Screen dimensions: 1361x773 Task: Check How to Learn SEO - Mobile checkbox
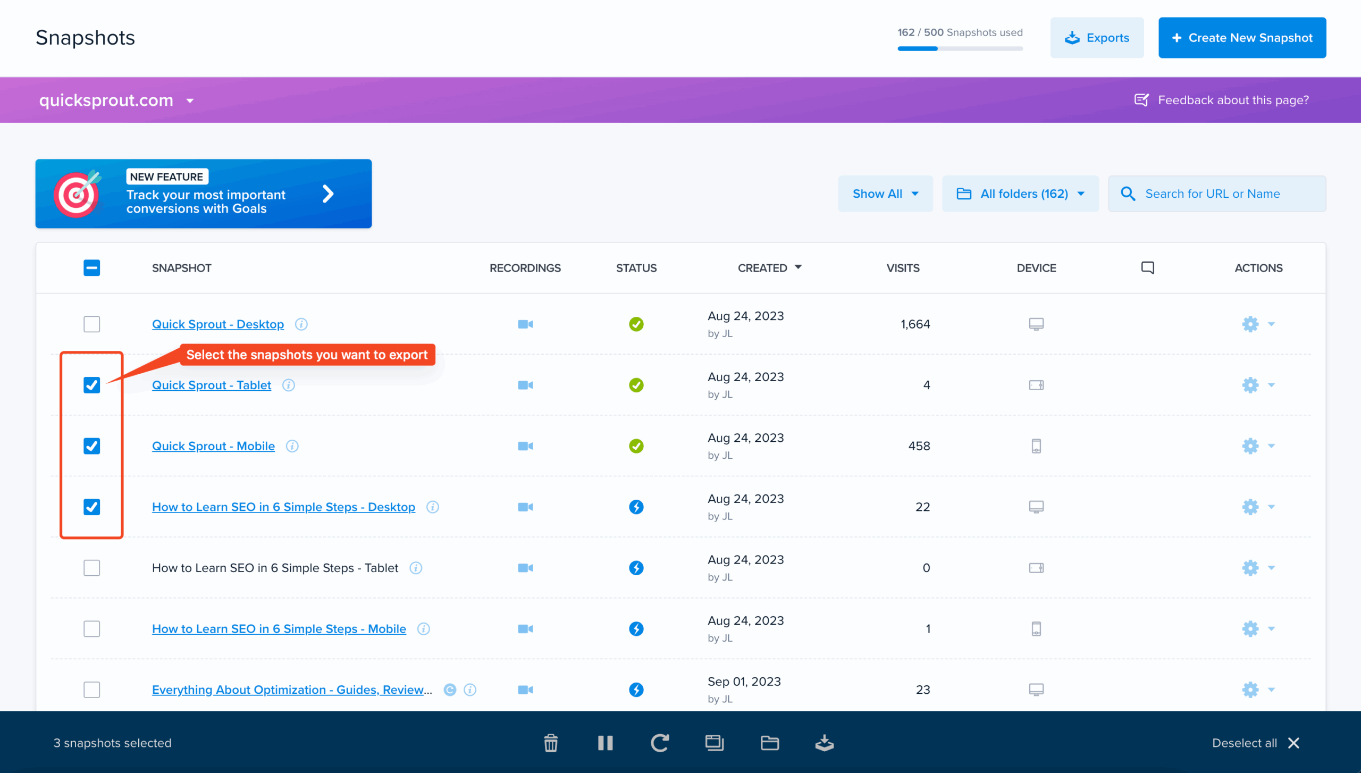click(92, 628)
